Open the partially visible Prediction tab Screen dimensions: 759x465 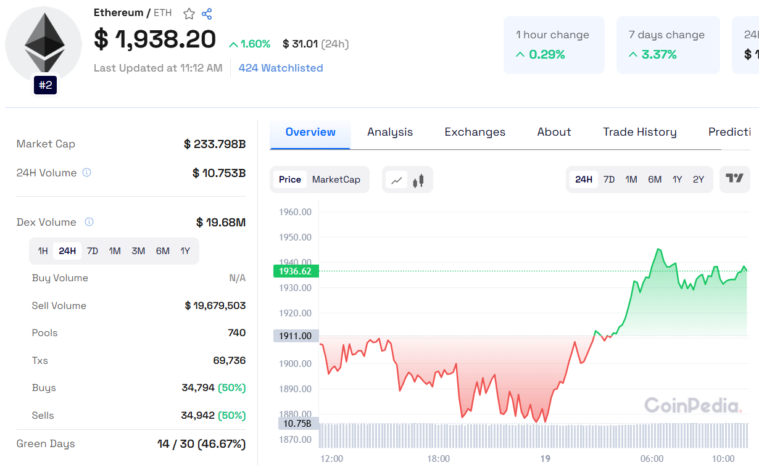(x=729, y=132)
